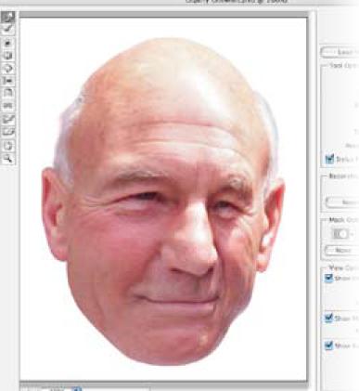Screen dimensions: 359x391
Task: Select the Thaw Mask tool
Action: click(x=8, y=132)
